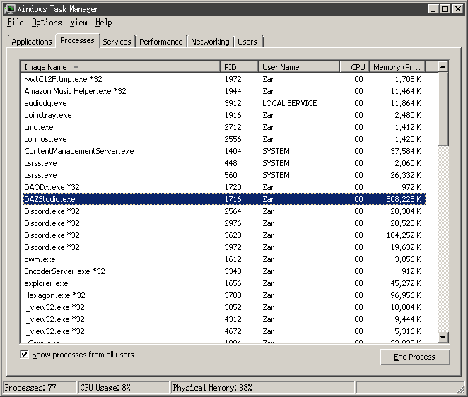
Task: Click the Task Manager title bar icon
Action: point(10,9)
